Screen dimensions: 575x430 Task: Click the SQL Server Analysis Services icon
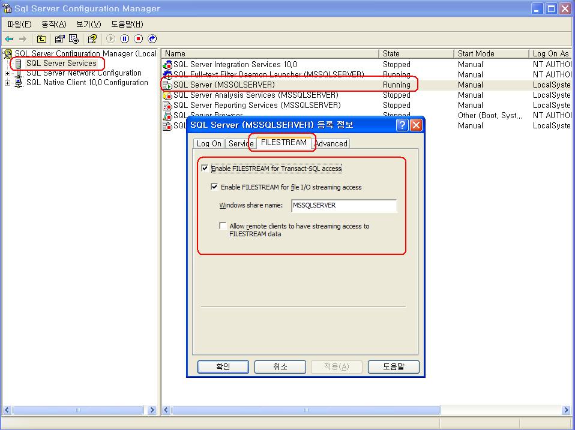point(167,95)
